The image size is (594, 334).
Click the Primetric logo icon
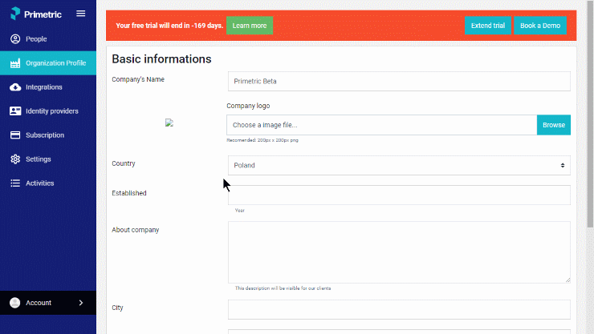tap(15, 14)
